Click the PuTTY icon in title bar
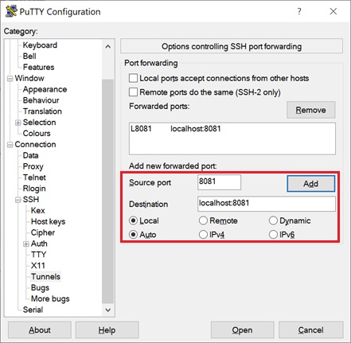This screenshot has width=351, height=343. pos(11,12)
